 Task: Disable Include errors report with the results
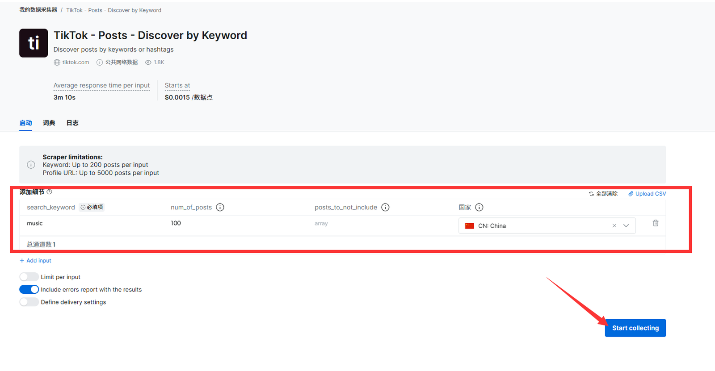click(x=29, y=289)
